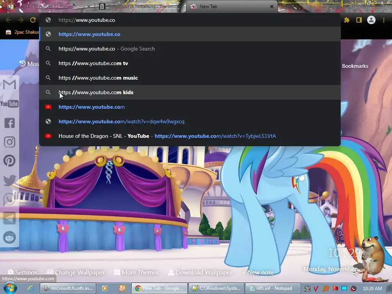Open the Pinterest sidebar shortcut
The width and height of the screenshot is (392, 294).
10,161
